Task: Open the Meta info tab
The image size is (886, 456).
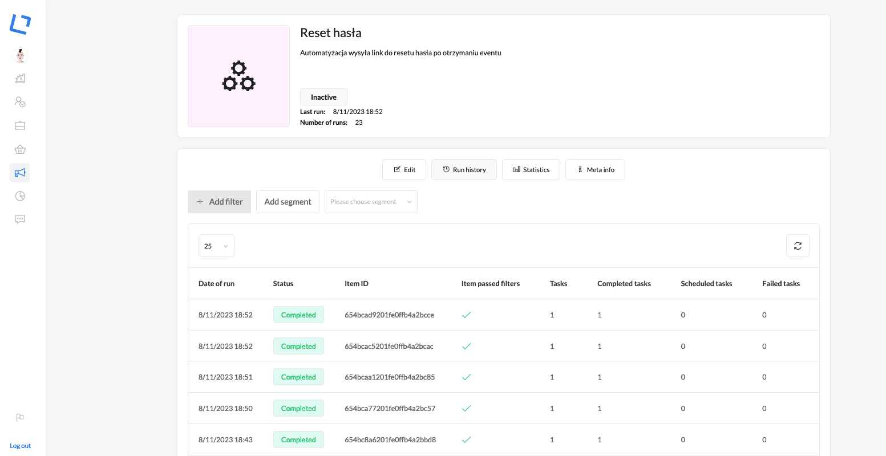Action: (x=595, y=170)
